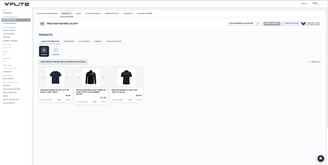Click the Preetam Partner club logo
The width and height of the screenshot is (328, 165).
42,24
